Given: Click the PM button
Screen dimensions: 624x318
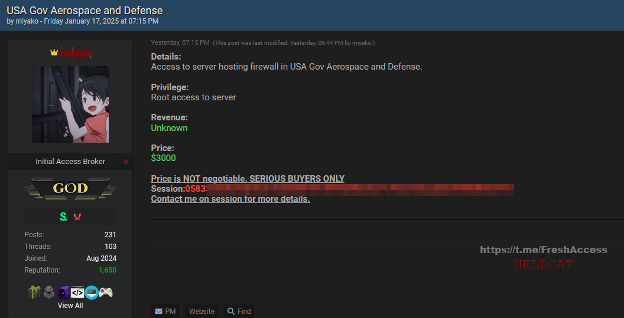Looking at the screenshot, I should 165,312.
